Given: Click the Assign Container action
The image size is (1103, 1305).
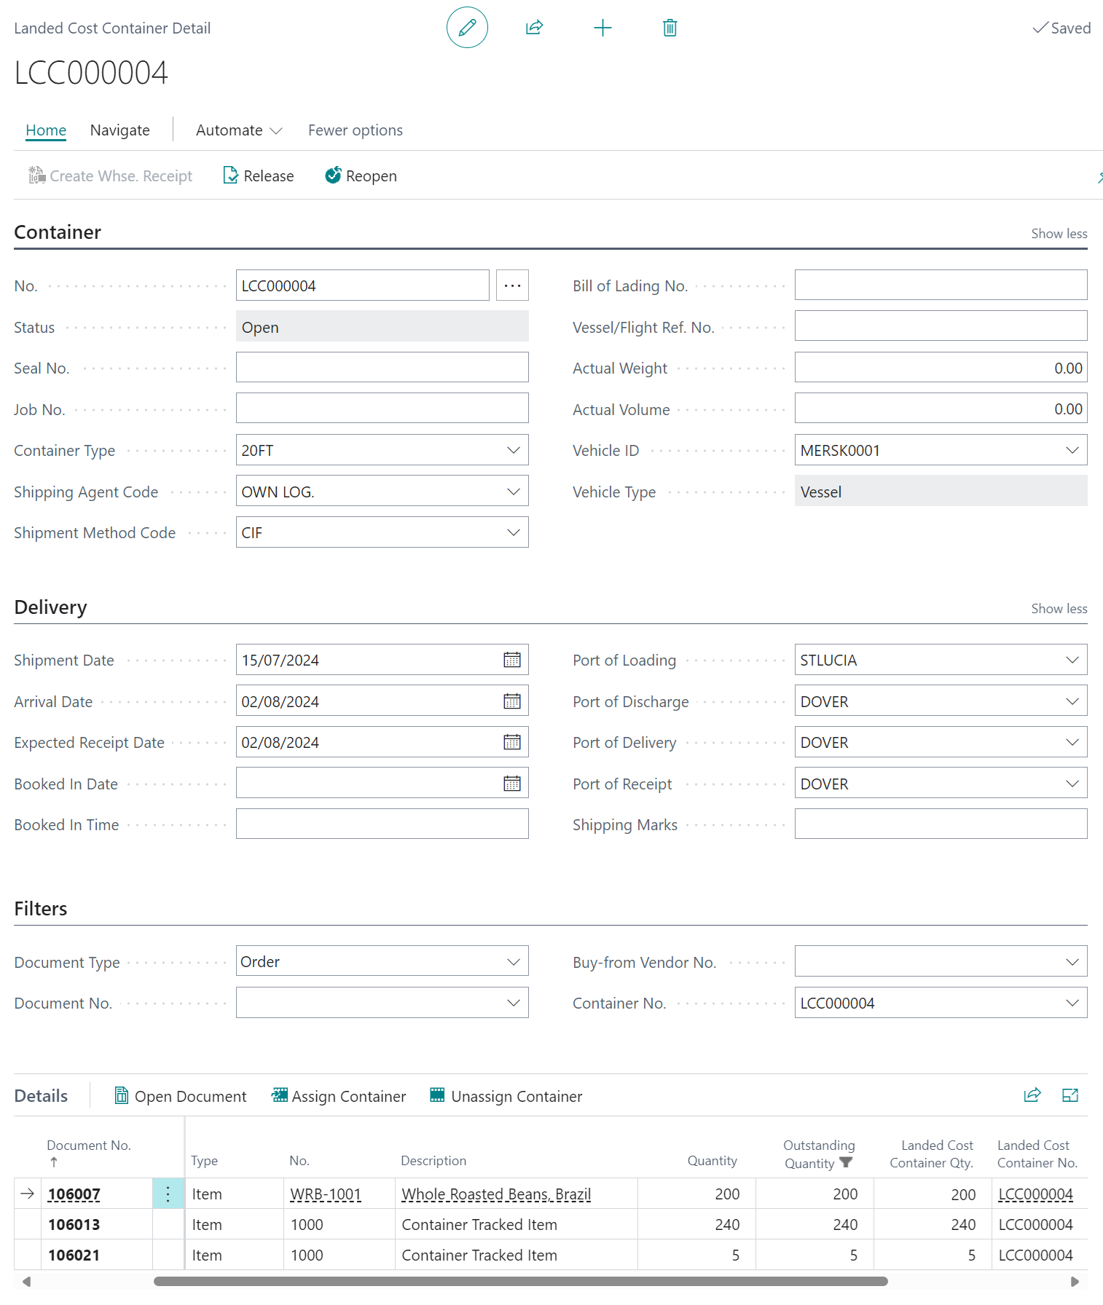Looking at the screenshot, I should point(339,1096).
